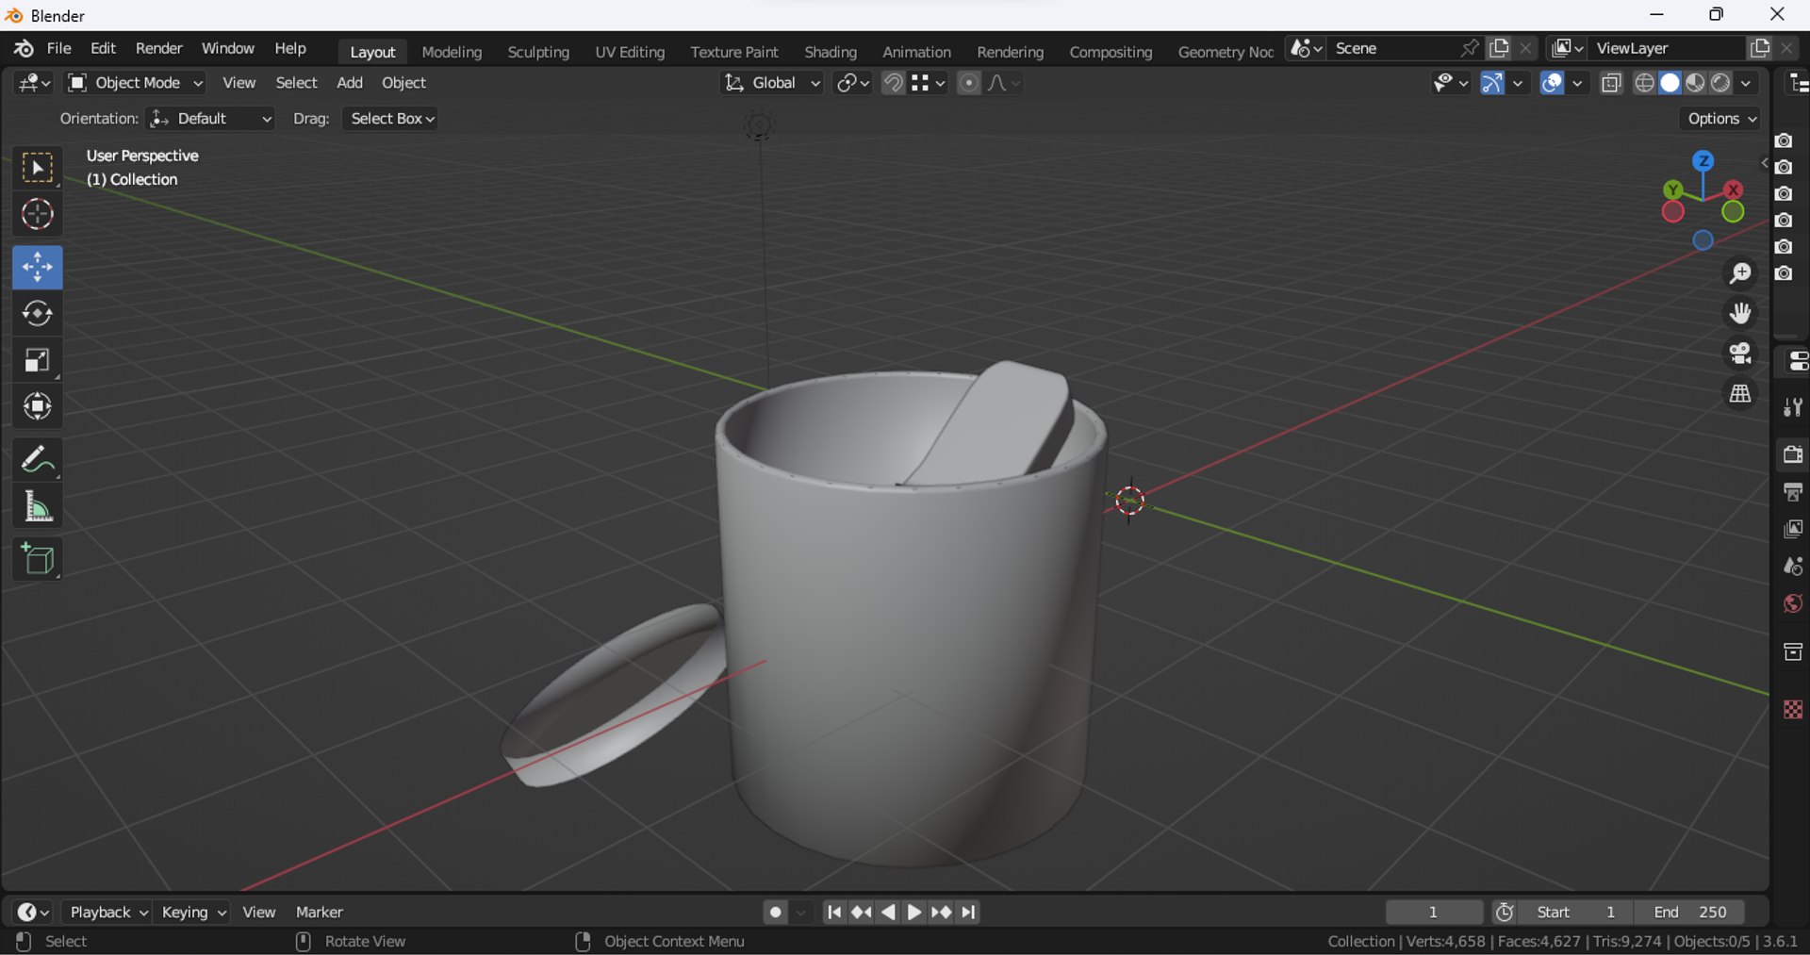1810x955 pixels.
Task: Jump to the last frame
Action: pyautogui.click(x=969, y=913)
